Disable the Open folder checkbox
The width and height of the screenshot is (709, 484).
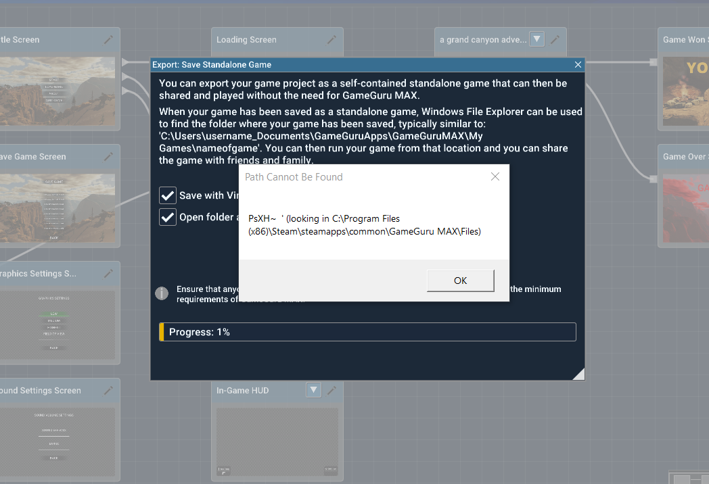[167, 217]
